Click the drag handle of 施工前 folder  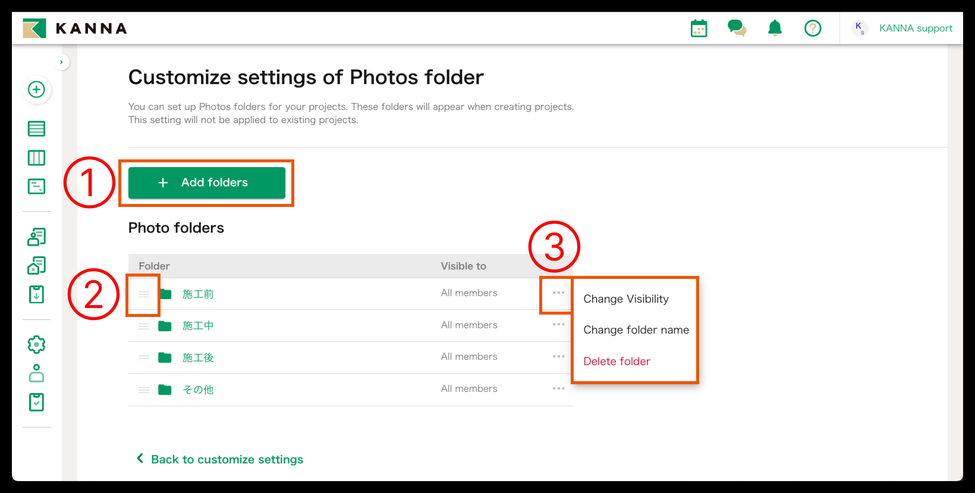click(x=144, y=294)
